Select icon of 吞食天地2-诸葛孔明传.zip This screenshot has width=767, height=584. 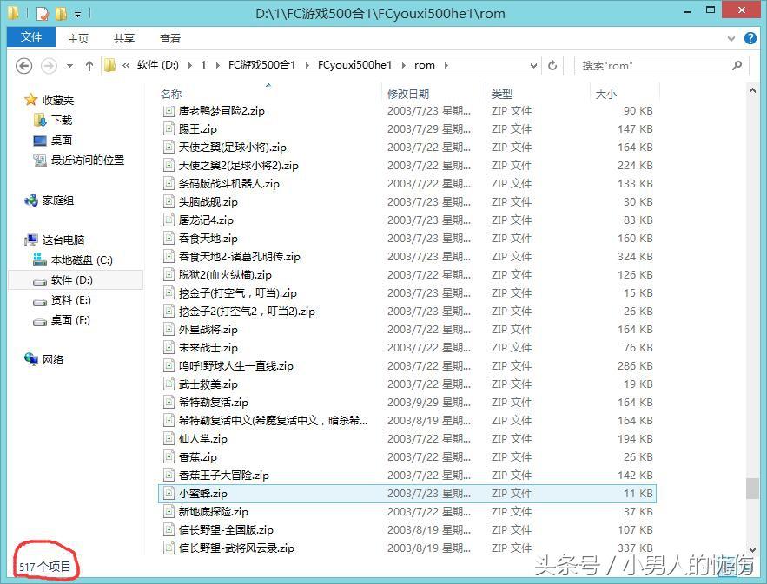pyautogui.click(x=169, y=257)
